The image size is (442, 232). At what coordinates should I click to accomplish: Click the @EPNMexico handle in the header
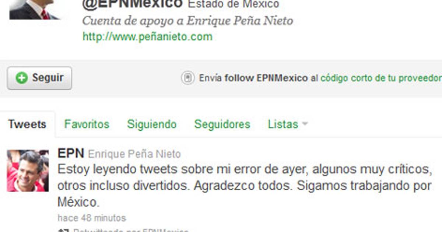132,4
